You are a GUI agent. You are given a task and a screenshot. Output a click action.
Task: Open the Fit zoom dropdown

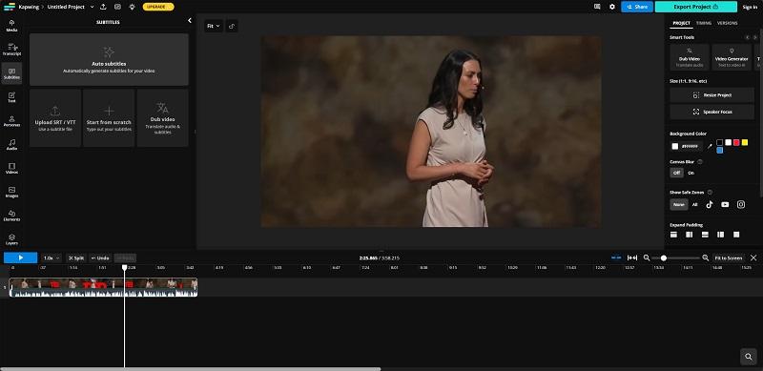[x=214, y=27]
